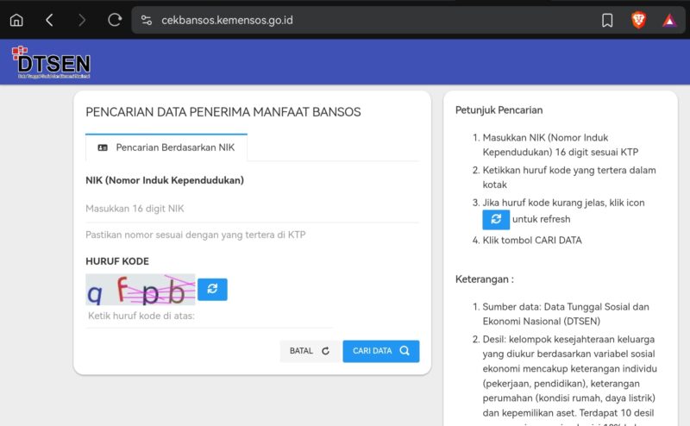Refresh the captcha code image
690x426 pixels.
tap(212, 289)
